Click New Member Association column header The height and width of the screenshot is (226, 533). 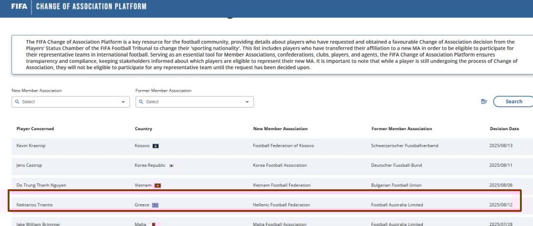[280, 129]
